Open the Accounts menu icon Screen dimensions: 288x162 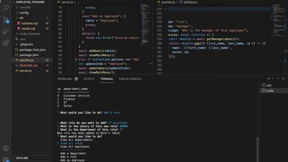tap(6, 148)
